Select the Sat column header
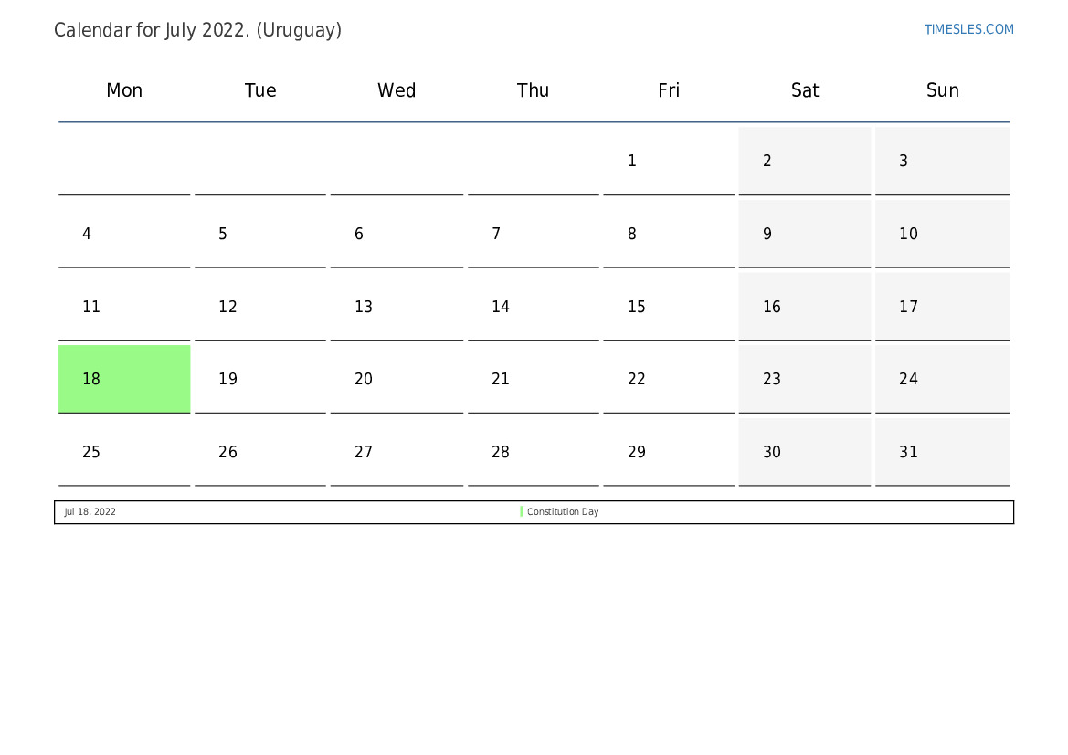The width and height of the screenshot is (1068, 755). [x=804, y=89]
